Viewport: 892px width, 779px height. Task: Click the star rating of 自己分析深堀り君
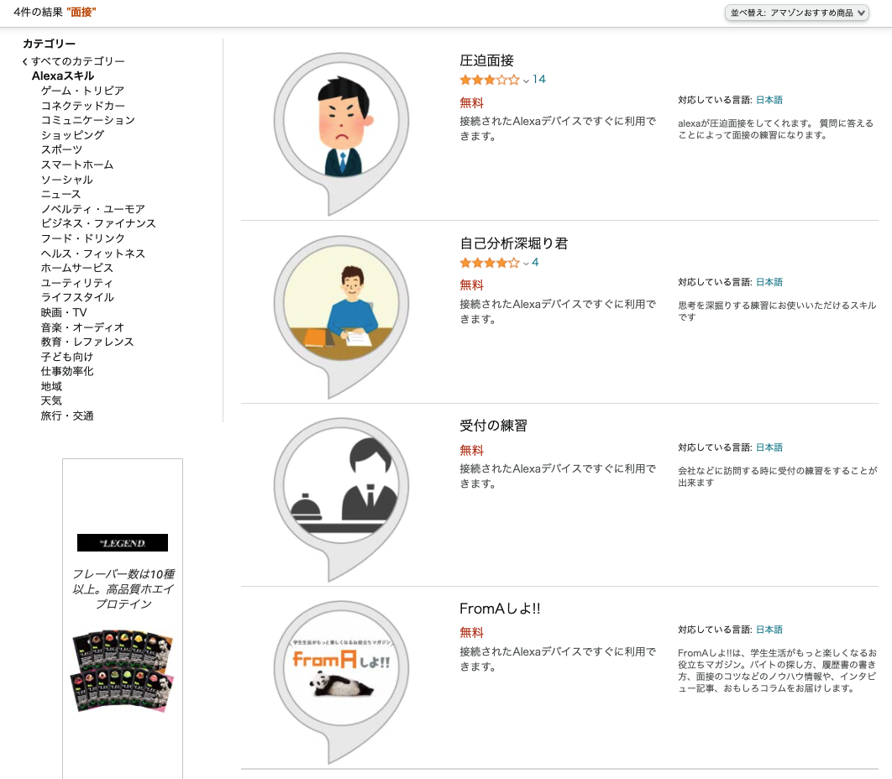[x=489, y=263]
